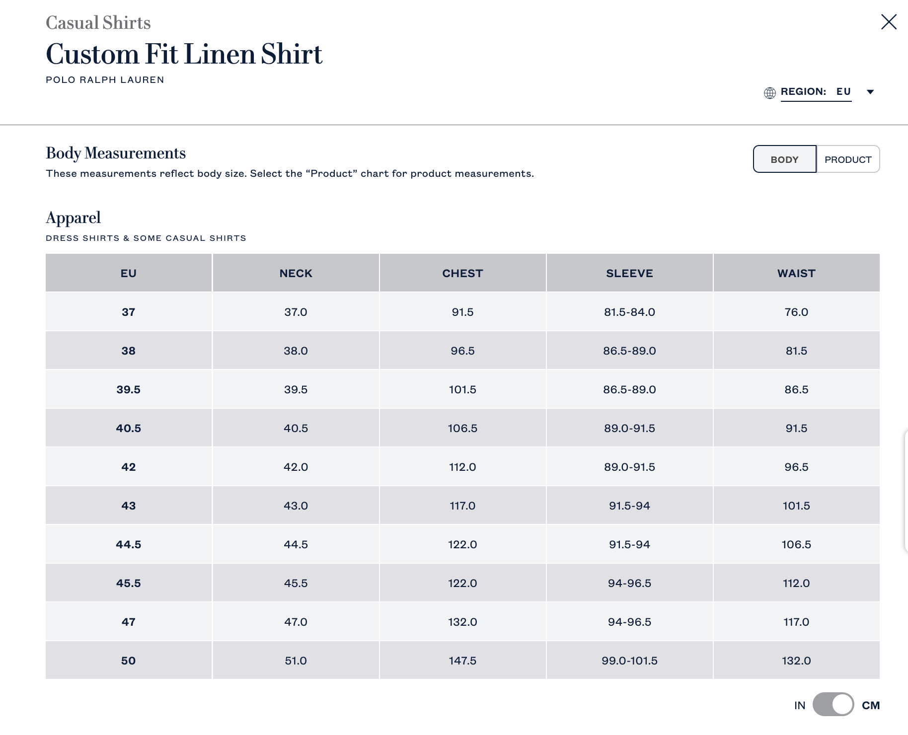Click the NECK column header

(296, 273)
